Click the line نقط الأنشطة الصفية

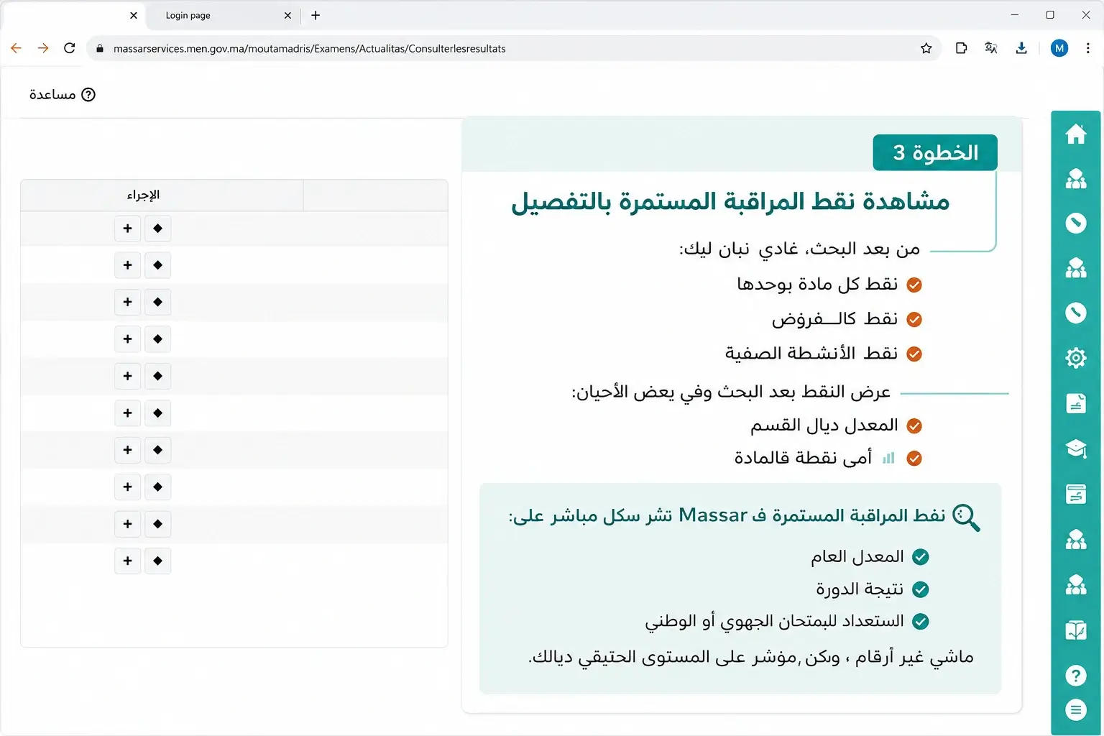(x=811, y=353)
